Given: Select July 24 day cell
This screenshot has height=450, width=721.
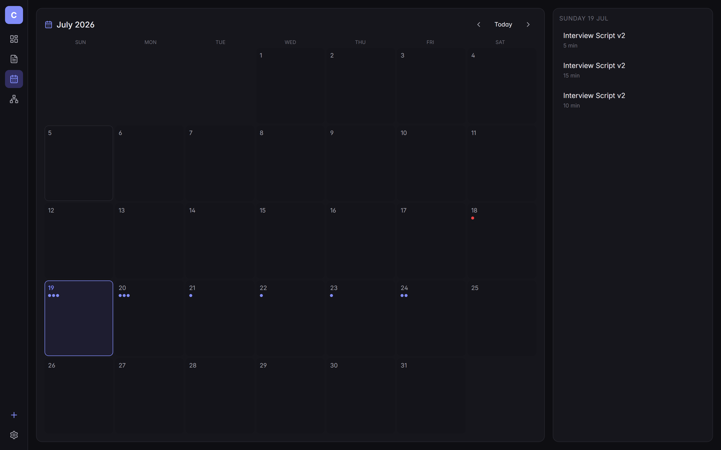Looking at the screenshot, I should point(431,318).
